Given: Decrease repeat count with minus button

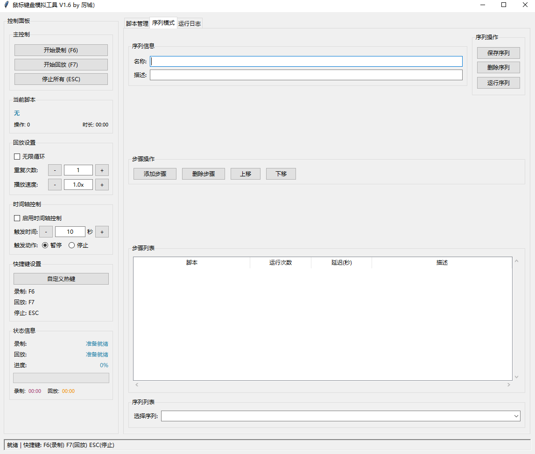Looking at the screenshot, I should (x=55, y=170).
